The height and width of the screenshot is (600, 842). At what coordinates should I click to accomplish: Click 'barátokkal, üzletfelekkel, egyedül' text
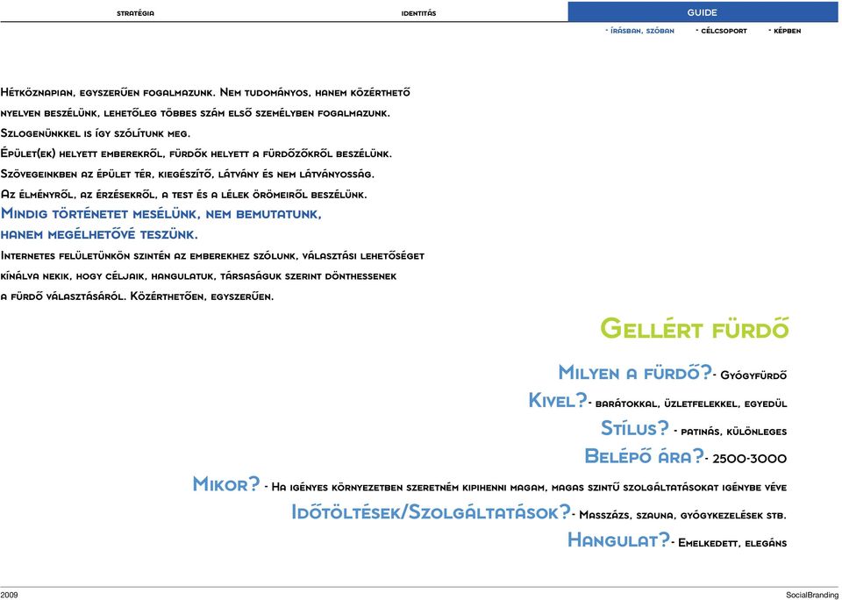click(691, 404)
